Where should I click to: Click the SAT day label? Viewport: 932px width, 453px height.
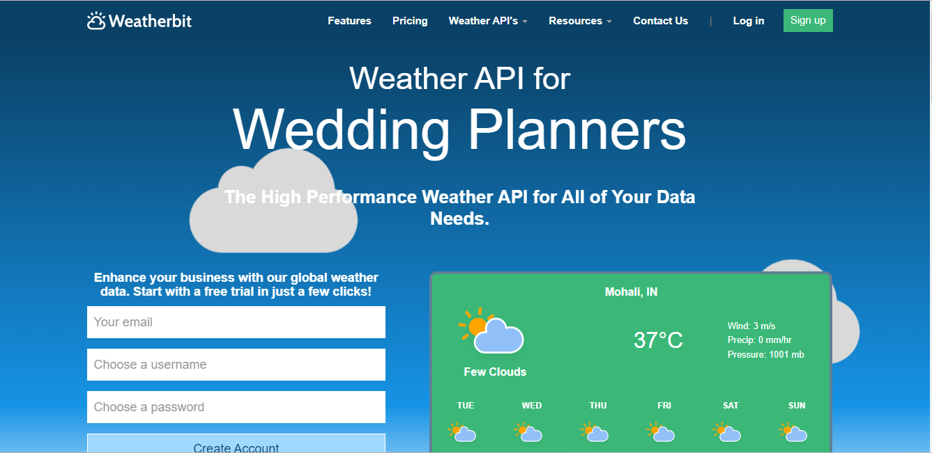[x=731, y=406]
